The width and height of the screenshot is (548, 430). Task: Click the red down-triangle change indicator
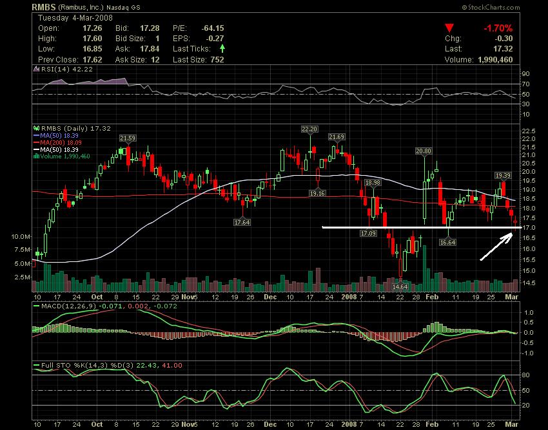pos(449,28)
